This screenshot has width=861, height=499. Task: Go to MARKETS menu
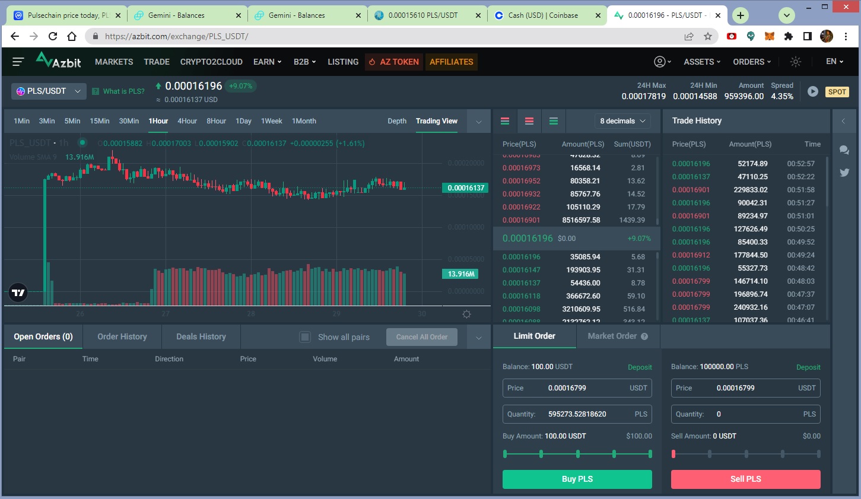point(114,62)
